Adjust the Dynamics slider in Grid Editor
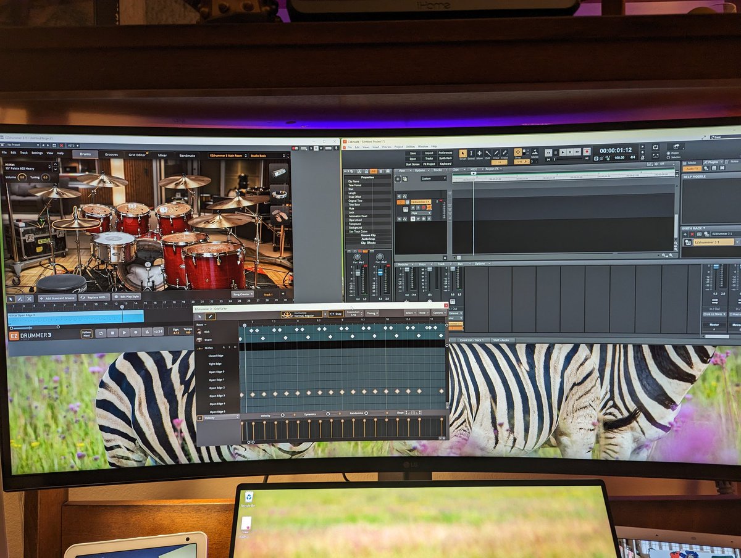Viewport: 741px width, 558px height. 330,414
